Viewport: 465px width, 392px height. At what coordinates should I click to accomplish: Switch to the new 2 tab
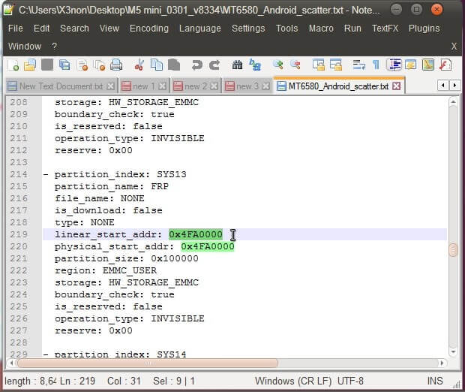tap(196, 86)
